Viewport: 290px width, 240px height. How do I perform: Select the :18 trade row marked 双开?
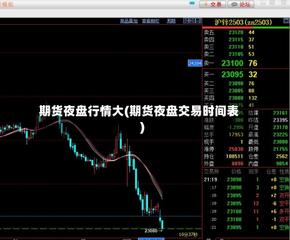click(x=246, y=195)
